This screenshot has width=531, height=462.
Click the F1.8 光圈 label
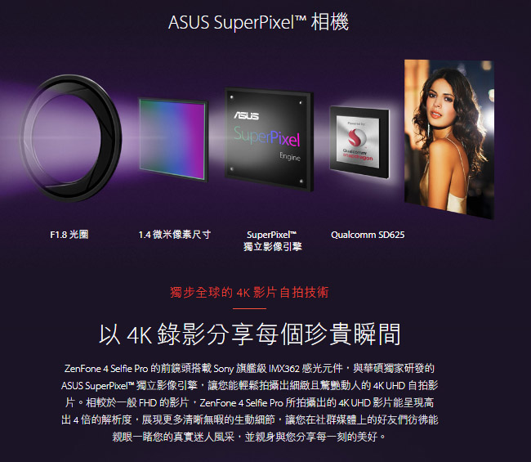(69, 235)
